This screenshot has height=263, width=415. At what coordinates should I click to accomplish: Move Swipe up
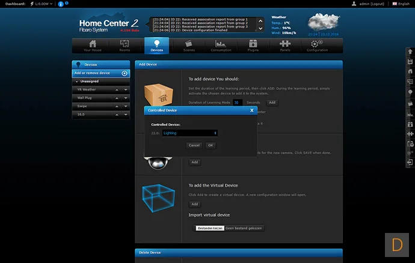[117, 106]
